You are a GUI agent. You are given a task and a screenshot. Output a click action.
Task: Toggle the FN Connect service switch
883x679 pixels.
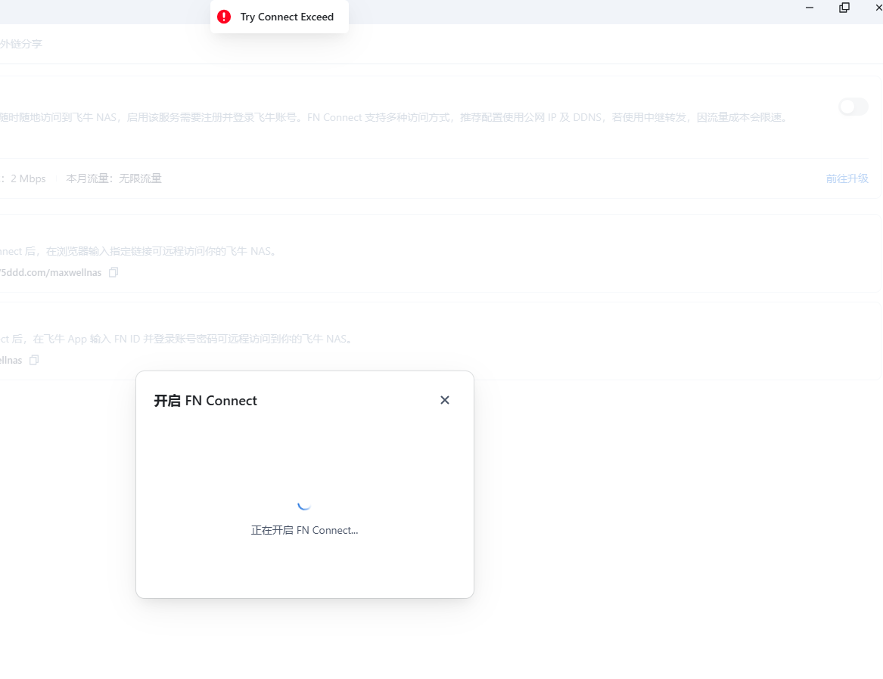(853, 107)
